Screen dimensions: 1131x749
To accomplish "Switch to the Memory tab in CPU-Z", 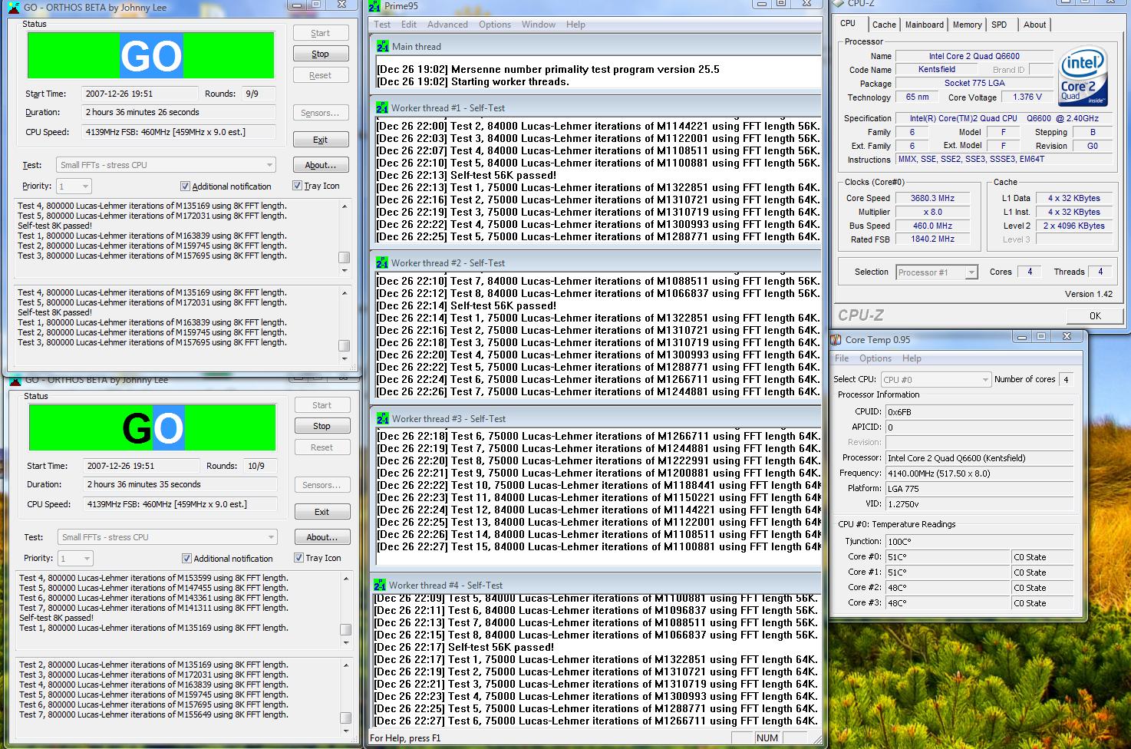I will 967,25.
